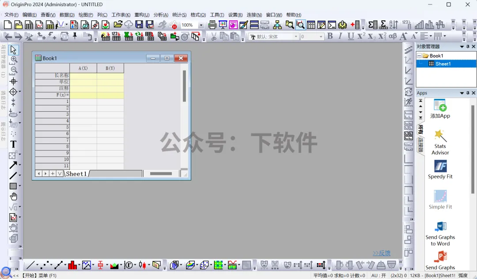The height and width of the screenshot is (279, 477).
Task: Open the text alignment dropdown arrow
Action: [x=431, y=36]
